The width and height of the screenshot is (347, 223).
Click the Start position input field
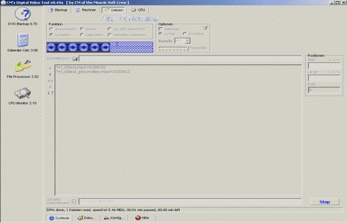324,66
